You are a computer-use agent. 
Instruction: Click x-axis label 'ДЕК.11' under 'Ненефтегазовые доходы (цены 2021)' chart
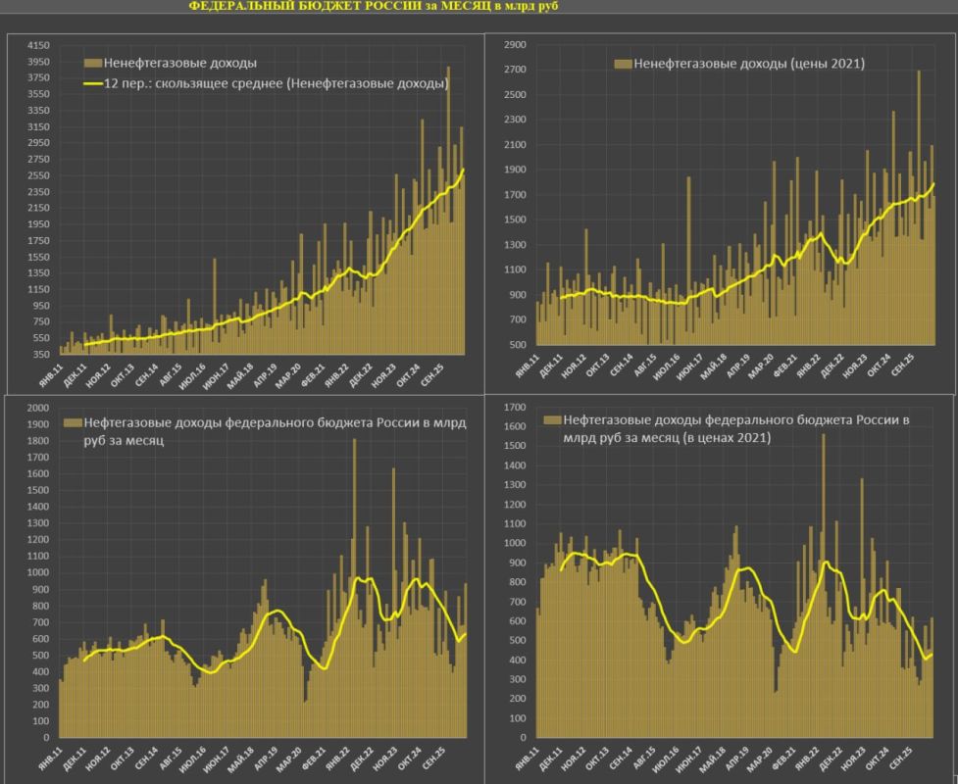(551, 367)
